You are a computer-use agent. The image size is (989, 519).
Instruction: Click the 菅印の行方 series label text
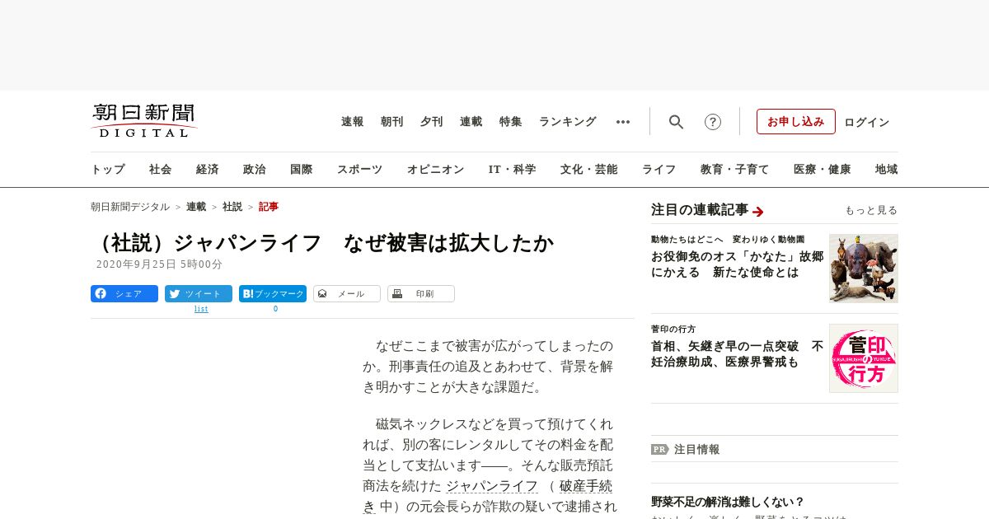[673, 330]
